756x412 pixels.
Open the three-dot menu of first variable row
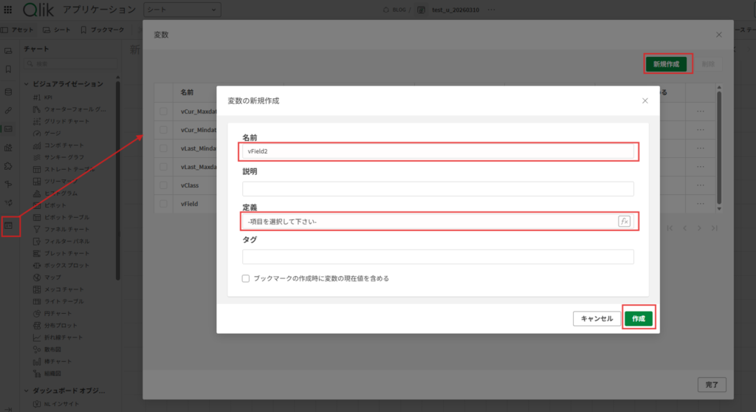coord(701,111)
